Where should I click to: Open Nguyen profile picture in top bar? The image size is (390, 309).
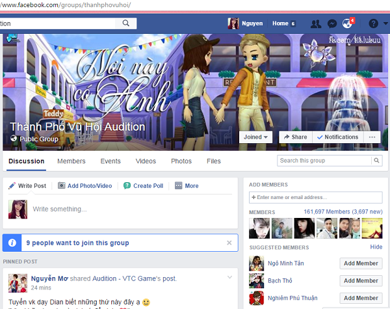[x=233, y=23]
